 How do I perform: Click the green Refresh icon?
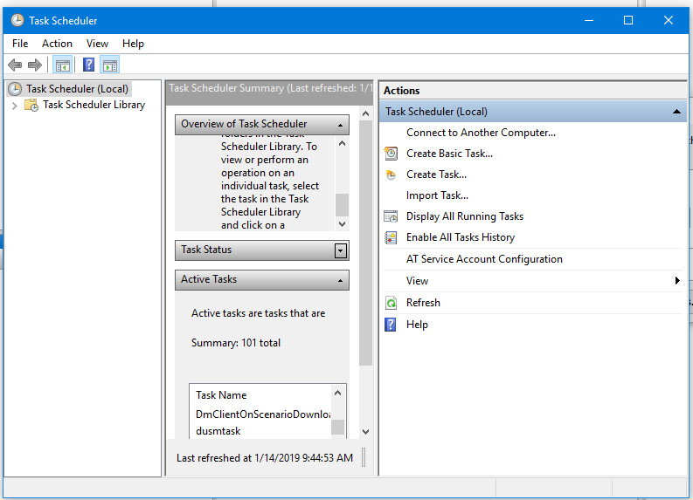point(391,303)
